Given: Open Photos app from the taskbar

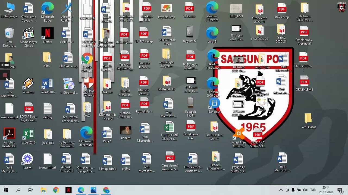Looking at the screenshot, I should click(93, 190).
